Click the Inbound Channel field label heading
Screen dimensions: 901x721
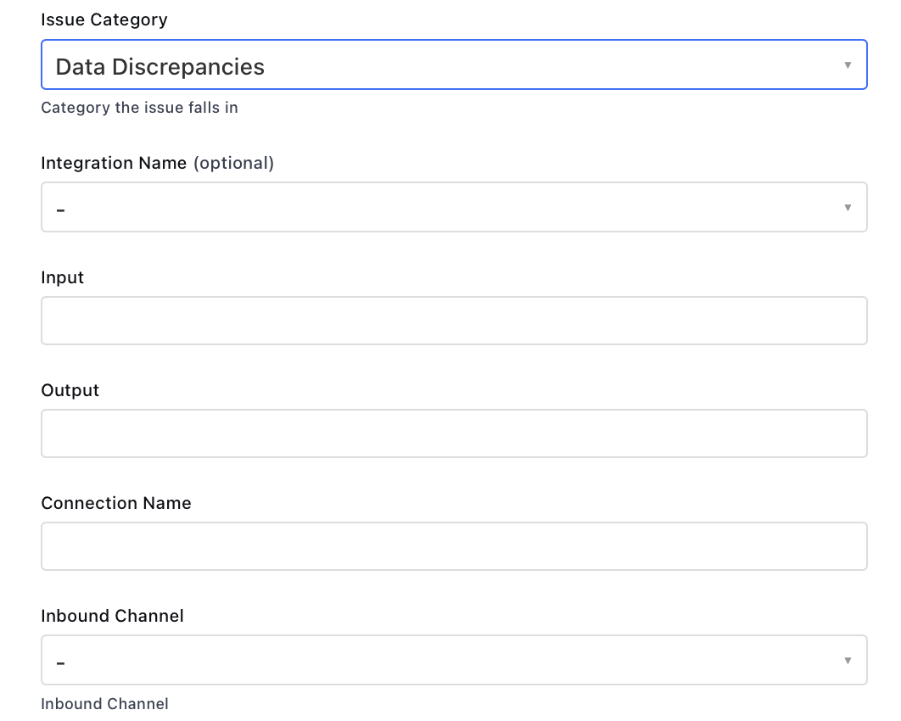[x=112, y=616]
